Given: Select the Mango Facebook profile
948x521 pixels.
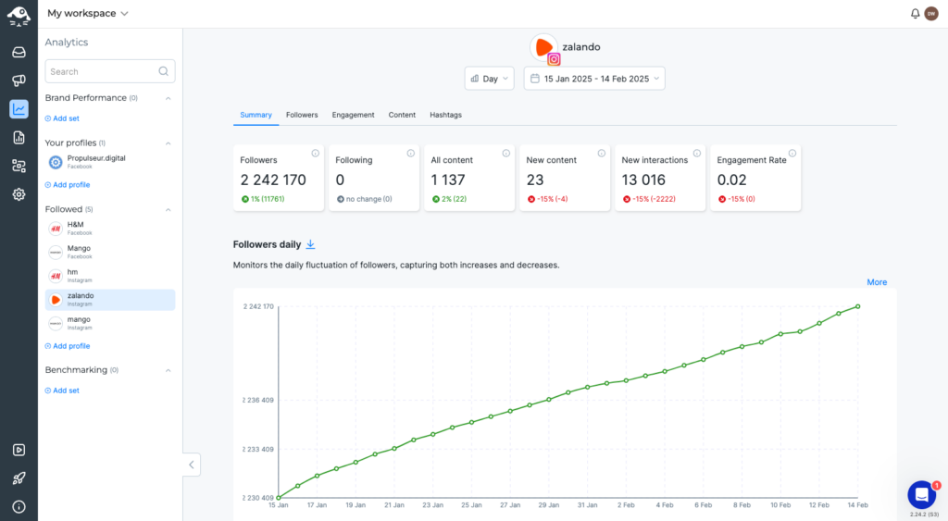Looking at the screenshot, I should click(x=110, y=252).
